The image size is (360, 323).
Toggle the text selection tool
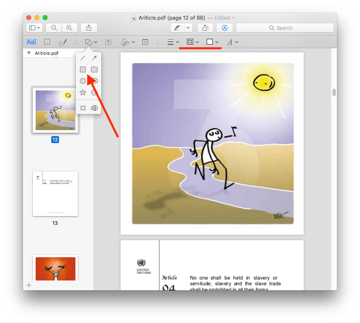click(x=31, y=42)
